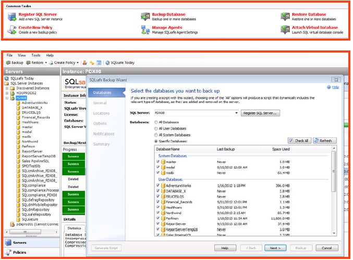Toggle the master database checkbox
This screenshot has width=353, height=260.
tap(157, 162)
